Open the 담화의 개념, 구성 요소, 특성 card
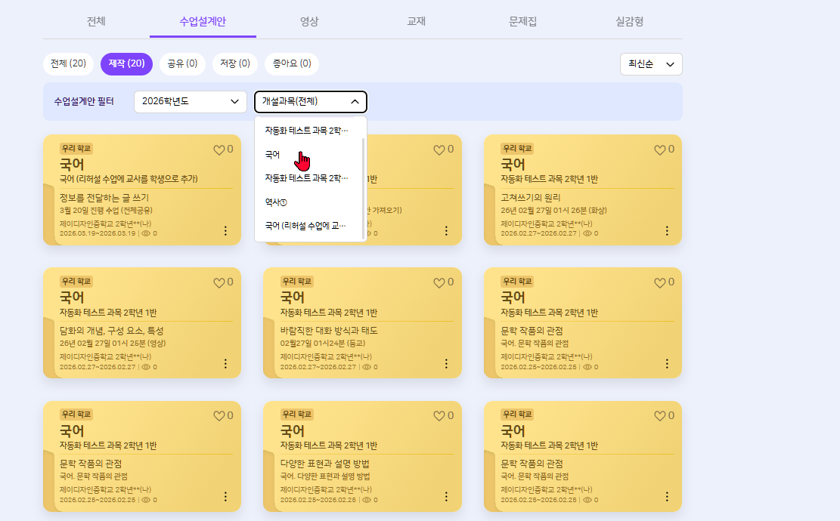 point(142,323)
